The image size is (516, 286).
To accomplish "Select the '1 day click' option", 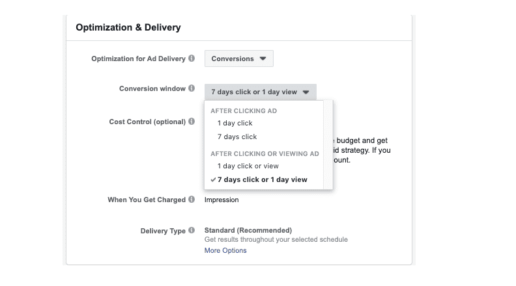I will [235, 123].
